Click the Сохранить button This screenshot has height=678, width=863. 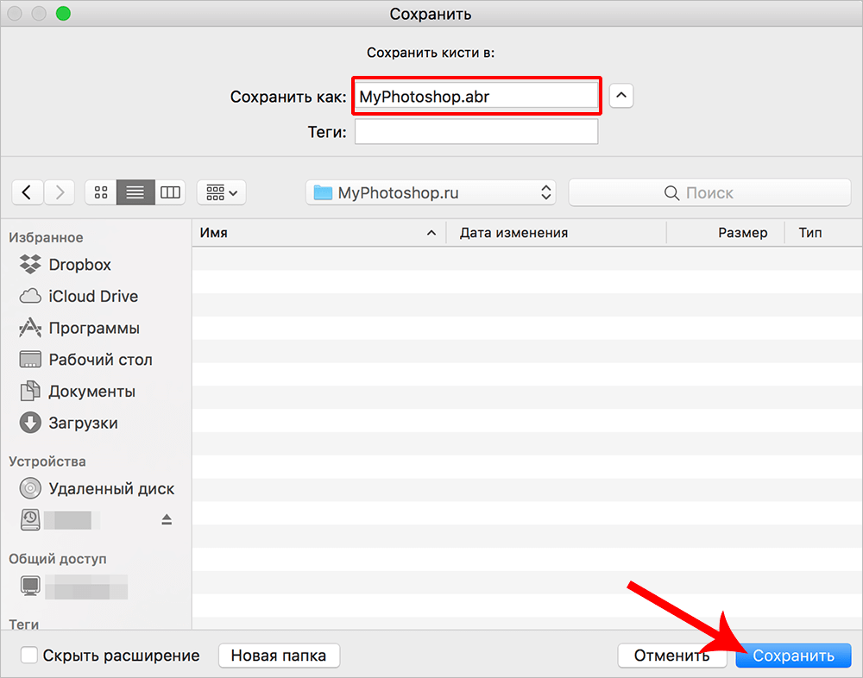click(x=793, y=656)
